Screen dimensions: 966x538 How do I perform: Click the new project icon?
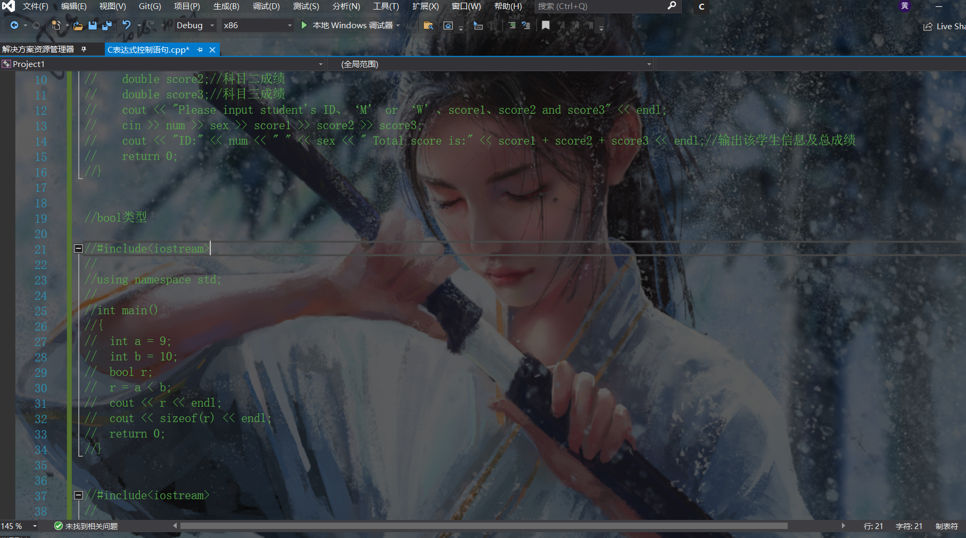pos(56,26)
